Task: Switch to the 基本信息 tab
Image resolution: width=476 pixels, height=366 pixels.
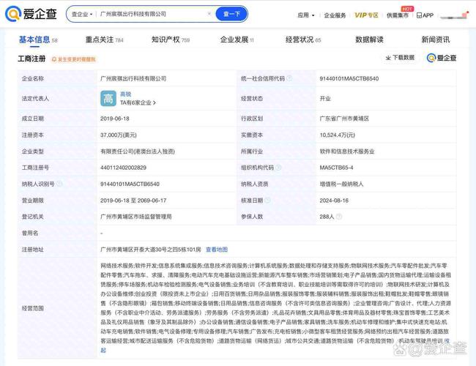Action: click(38, 40)
